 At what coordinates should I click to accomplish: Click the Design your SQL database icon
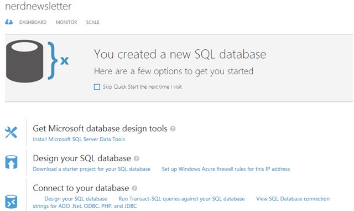pyautogui.click(x=11, y=162)
